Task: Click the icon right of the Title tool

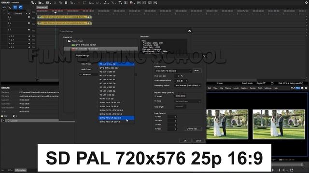Action: point(126,3)
